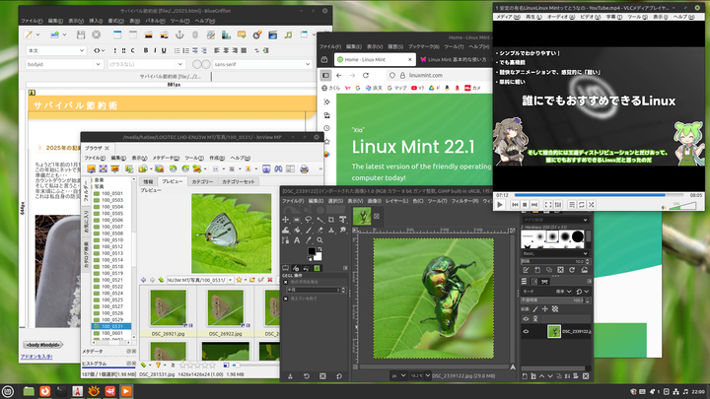Toggle first checkbox in GIMP GEGL options
710x399 pixels.
coord(286,282)
